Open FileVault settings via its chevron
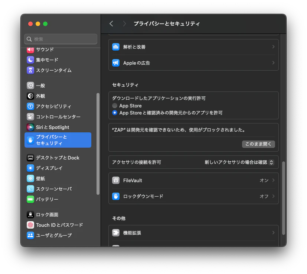This screenshot has width=307, height=274. coord(273,180)
